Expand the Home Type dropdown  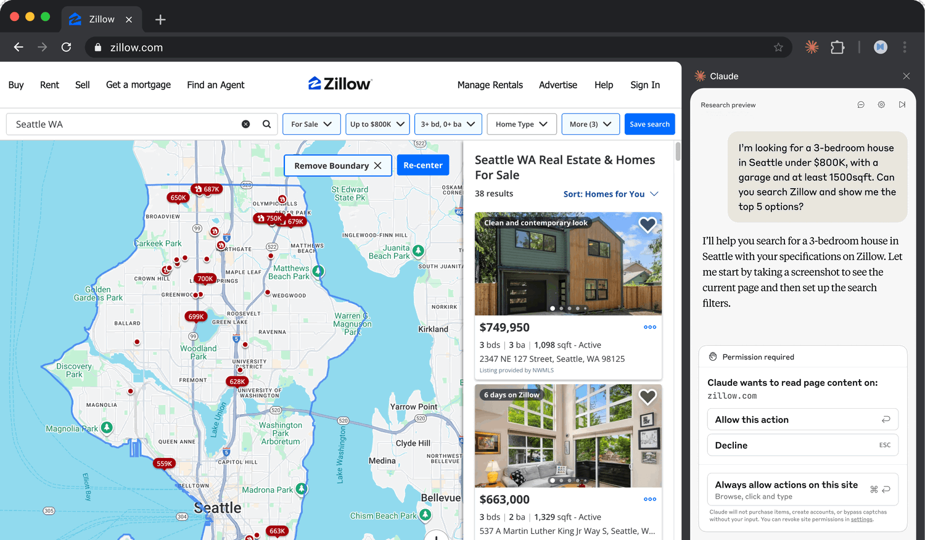click(x=522, y=124)
